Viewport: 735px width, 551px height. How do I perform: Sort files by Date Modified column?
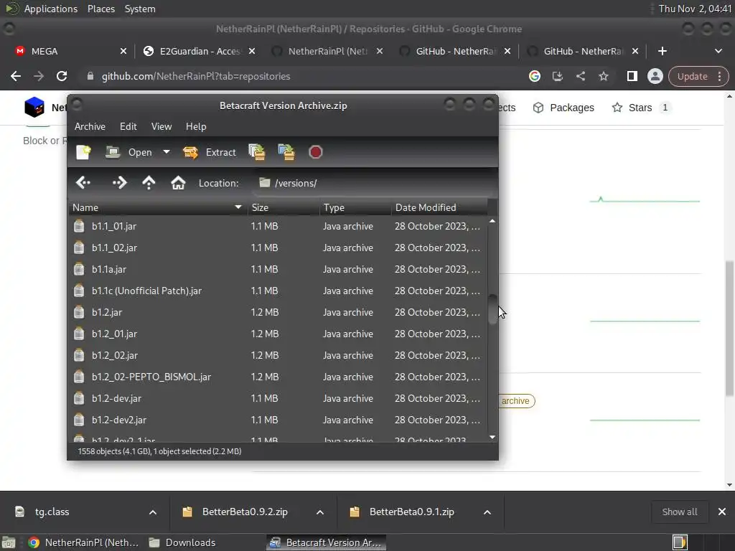click(x=439, y=207)
